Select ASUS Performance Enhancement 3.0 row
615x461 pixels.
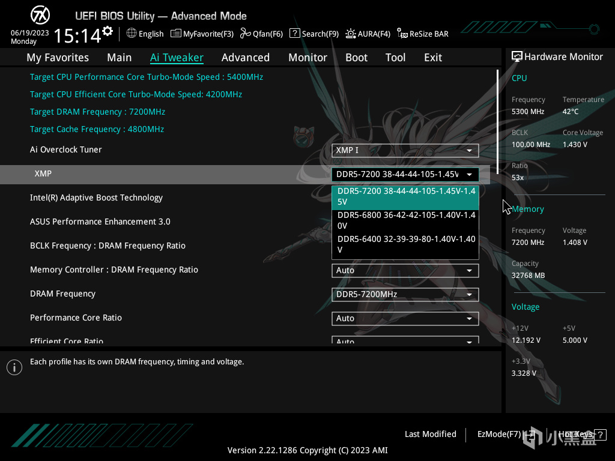click(100, 221)
